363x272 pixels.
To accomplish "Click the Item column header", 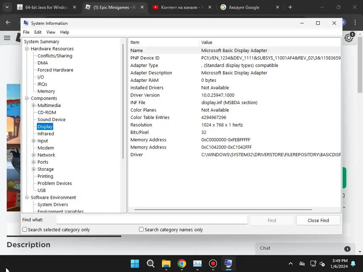I will pos(163,42).
